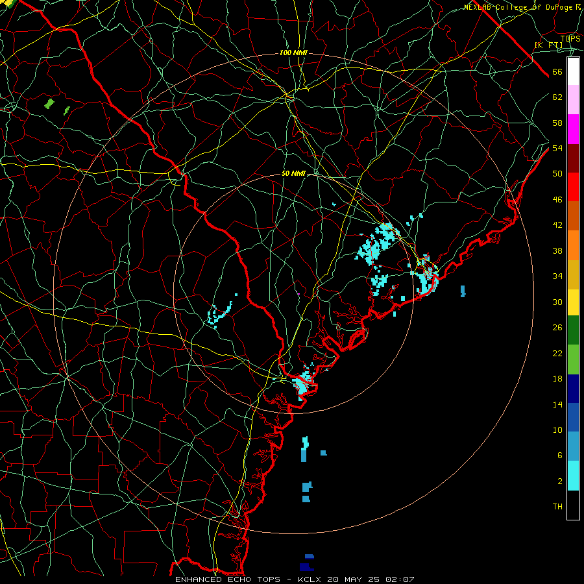Screen dimensions: 584x584
Task: Pick the dark green legend swatch
Action: coord(573,330)
